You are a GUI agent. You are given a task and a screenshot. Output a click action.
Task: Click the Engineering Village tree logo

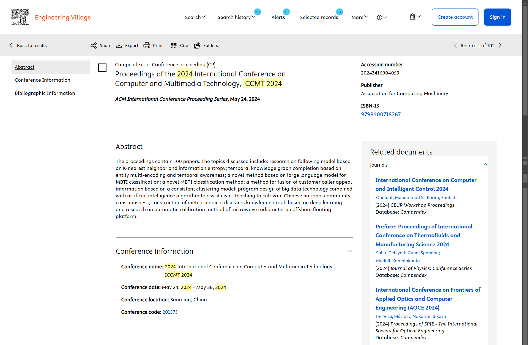point(20,17)
